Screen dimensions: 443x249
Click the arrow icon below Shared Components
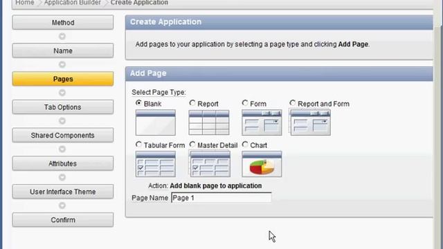(62, 149)
